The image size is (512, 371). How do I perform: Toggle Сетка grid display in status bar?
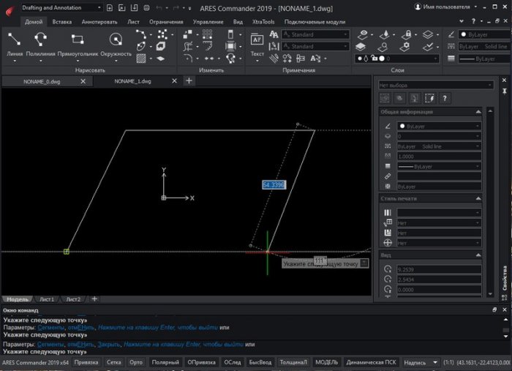(x=113, y=362)
